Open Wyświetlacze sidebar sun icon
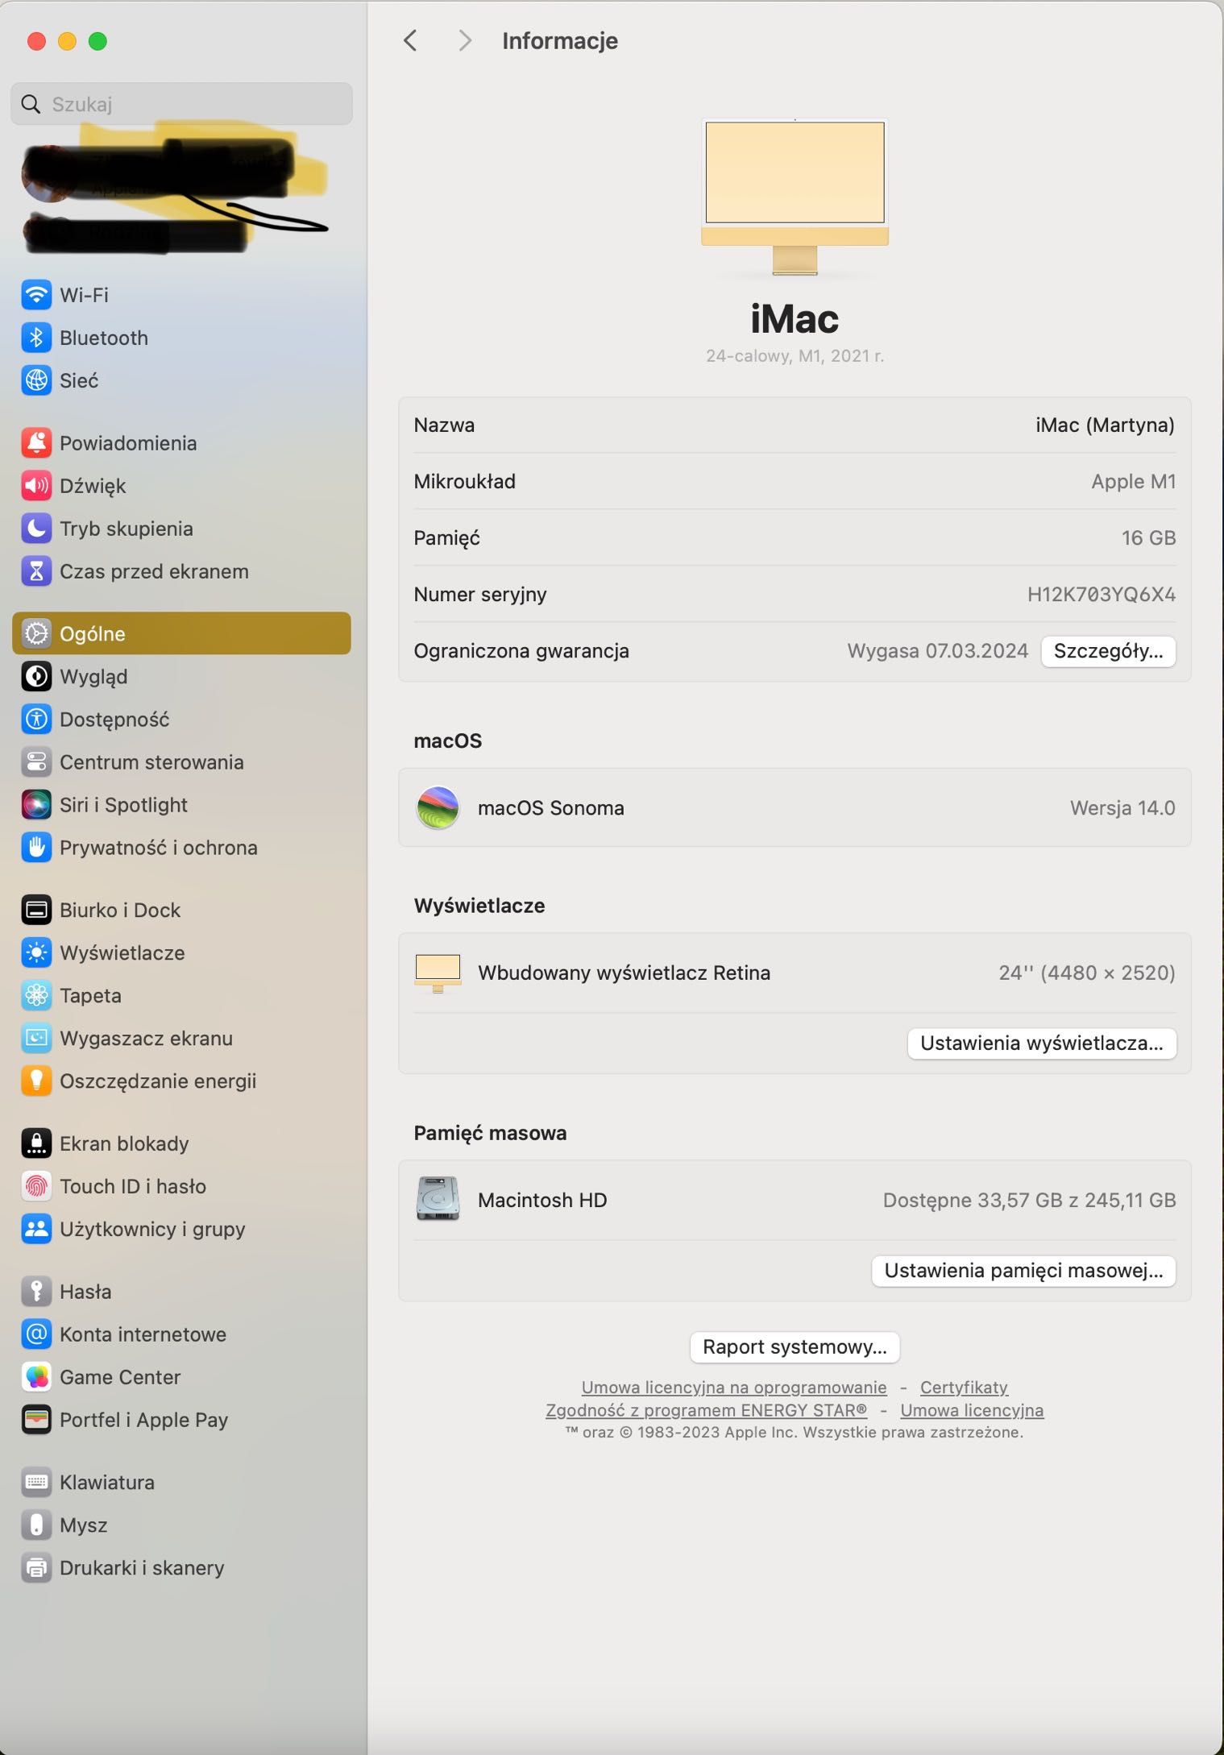1224x1755 pixels. click(x=36, y=953)
